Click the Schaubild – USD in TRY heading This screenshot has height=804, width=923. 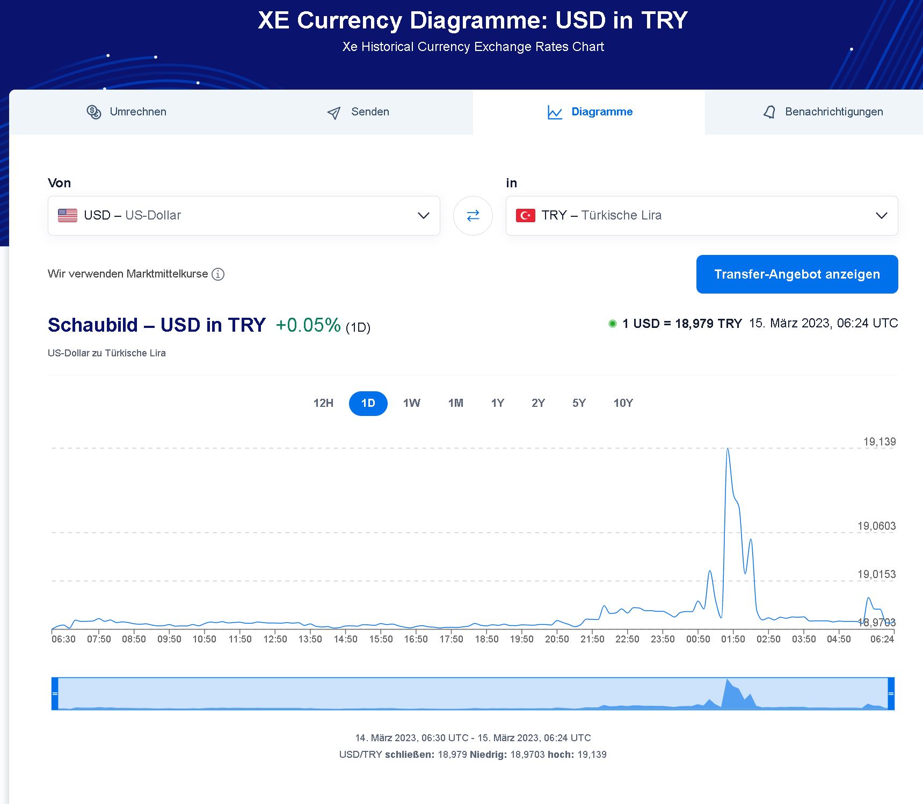tap(157, 325)
